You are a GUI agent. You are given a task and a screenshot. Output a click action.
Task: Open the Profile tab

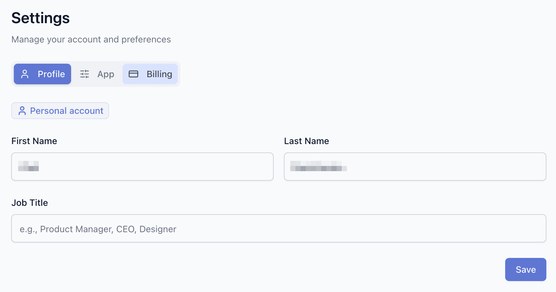coord(42,74)
